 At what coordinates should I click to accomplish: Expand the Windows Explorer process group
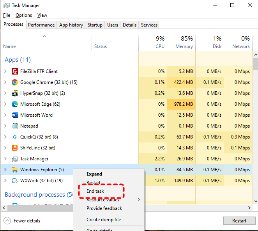(5, 170)
